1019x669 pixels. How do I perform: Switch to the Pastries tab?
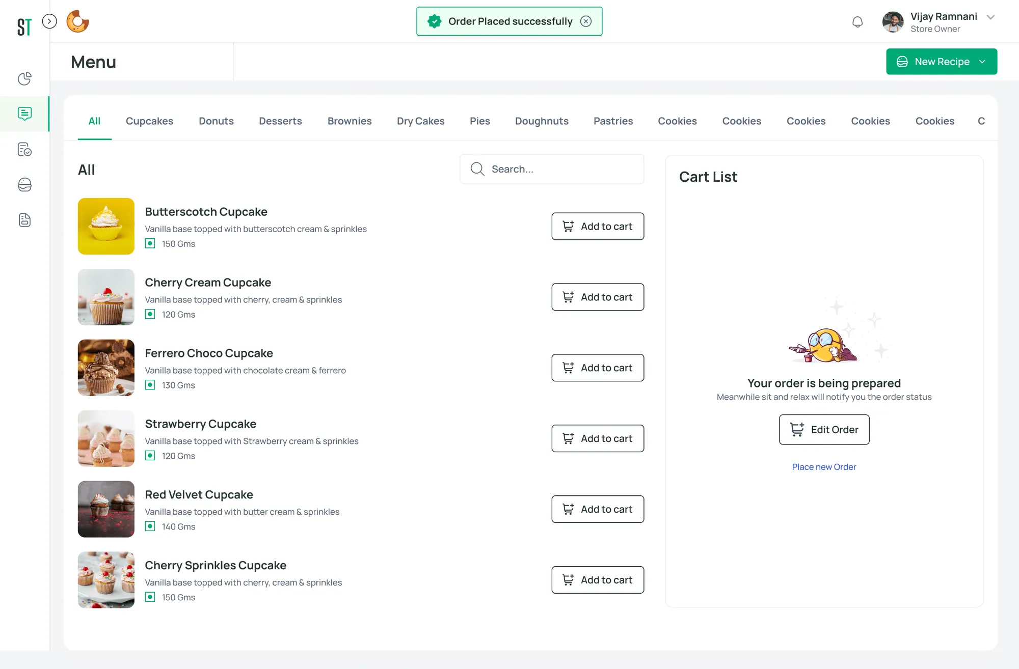point(613,121)
